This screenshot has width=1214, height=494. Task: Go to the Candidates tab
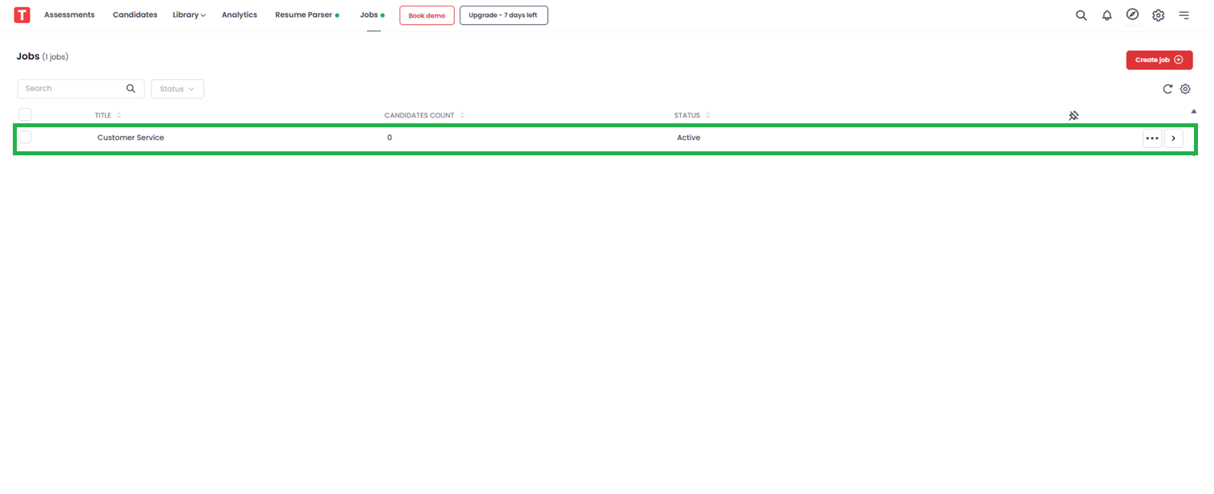point(135,15)
